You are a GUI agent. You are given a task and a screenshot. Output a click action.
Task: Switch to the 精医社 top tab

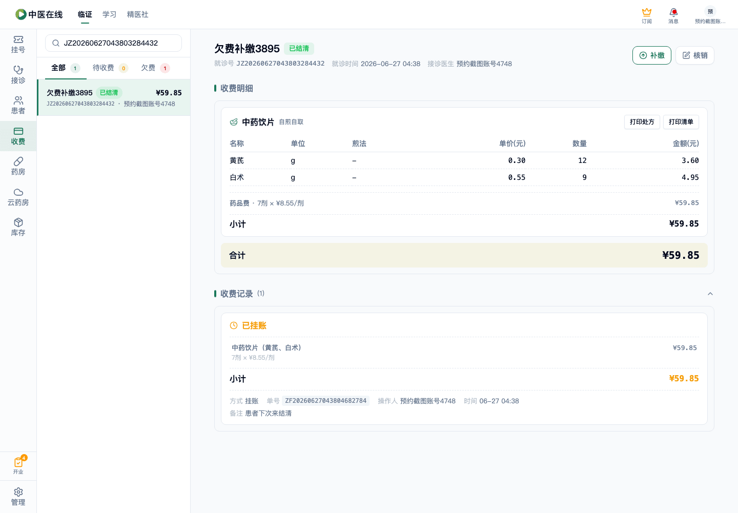(x=138, y=14)
